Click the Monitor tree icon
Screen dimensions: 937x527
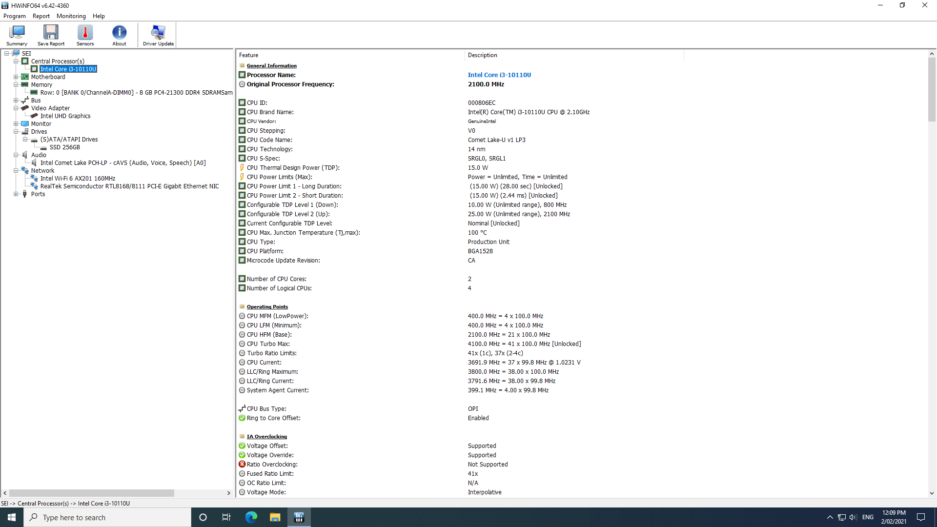pos(25,124)
